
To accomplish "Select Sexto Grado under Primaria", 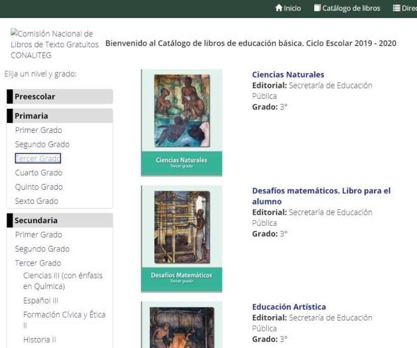I will coord(37,201).
